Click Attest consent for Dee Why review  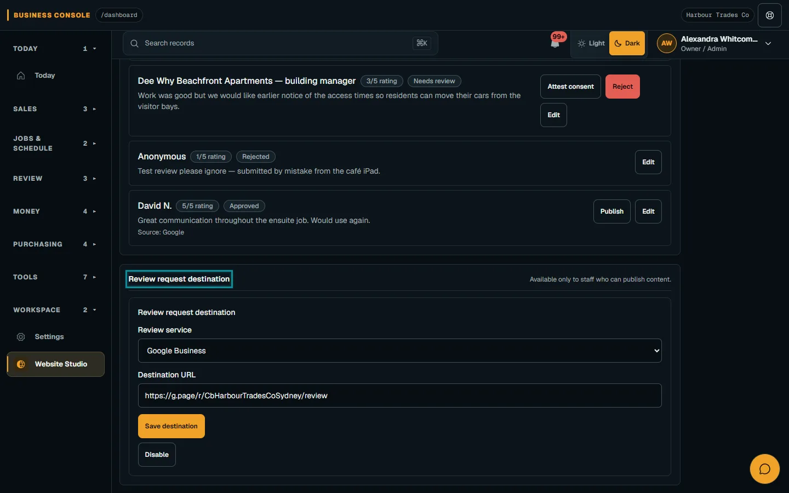[570, 87]
